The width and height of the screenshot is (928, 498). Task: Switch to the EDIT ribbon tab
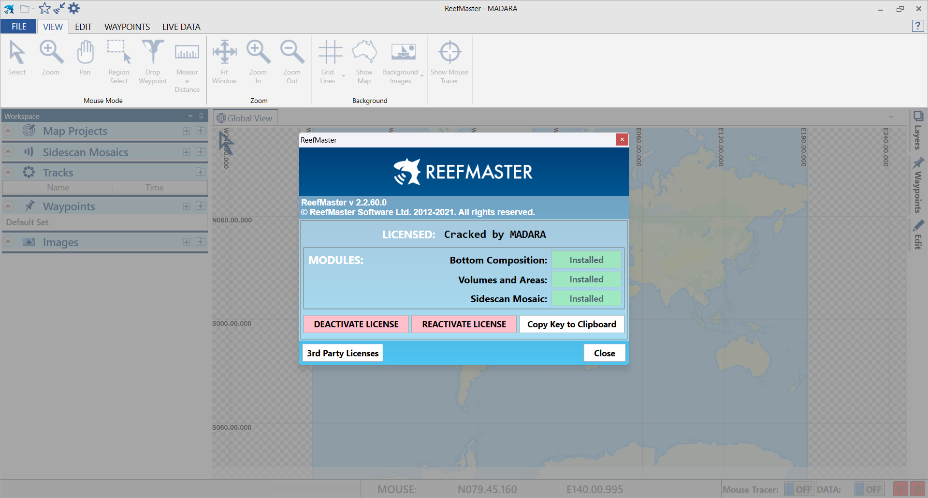[83, 27]
